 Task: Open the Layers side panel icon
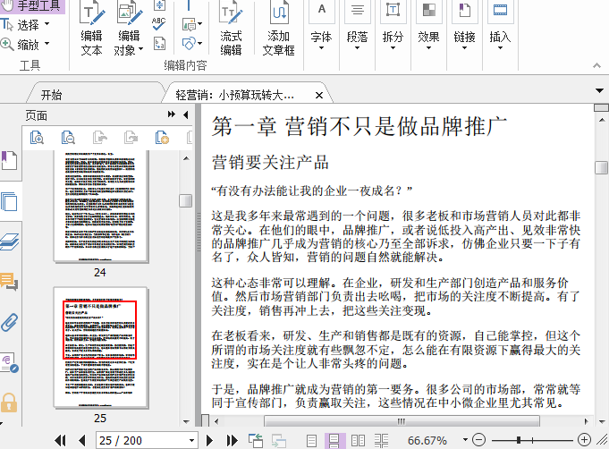pyautogui.click(x=9, y=241)
